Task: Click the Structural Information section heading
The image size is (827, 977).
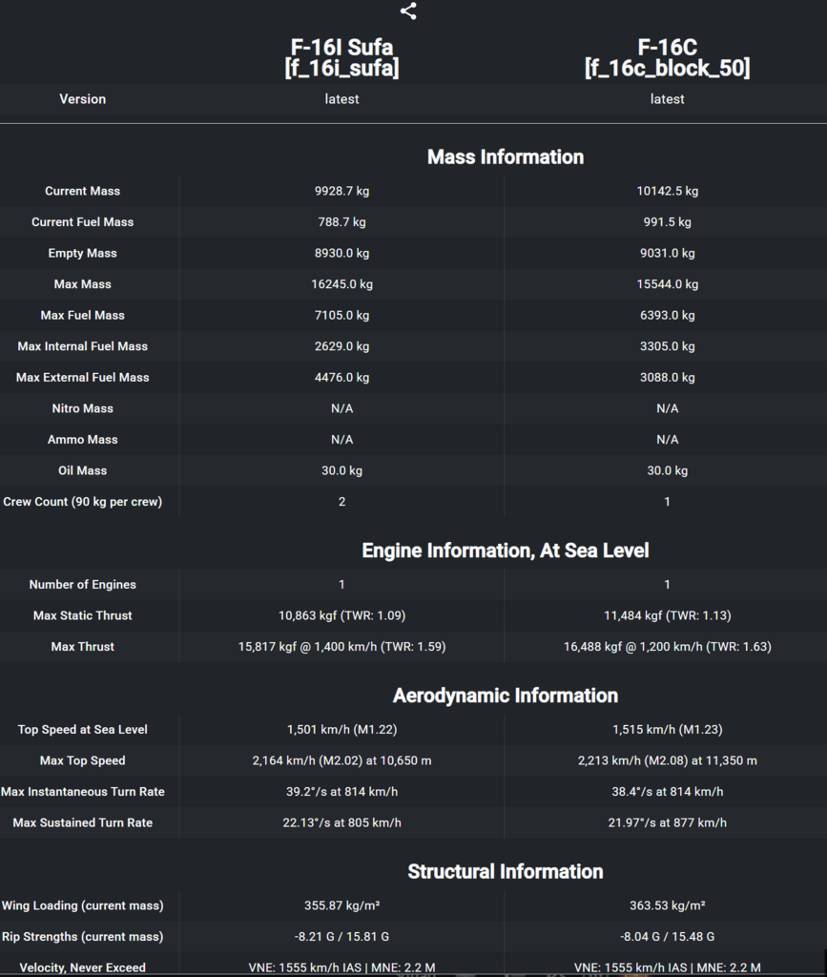Action: point(505,871)
